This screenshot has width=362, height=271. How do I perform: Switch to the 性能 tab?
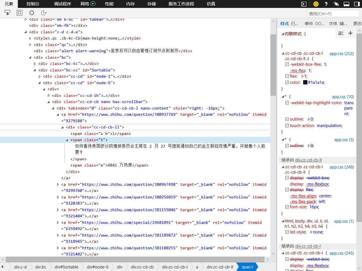[x=109, y=4]
